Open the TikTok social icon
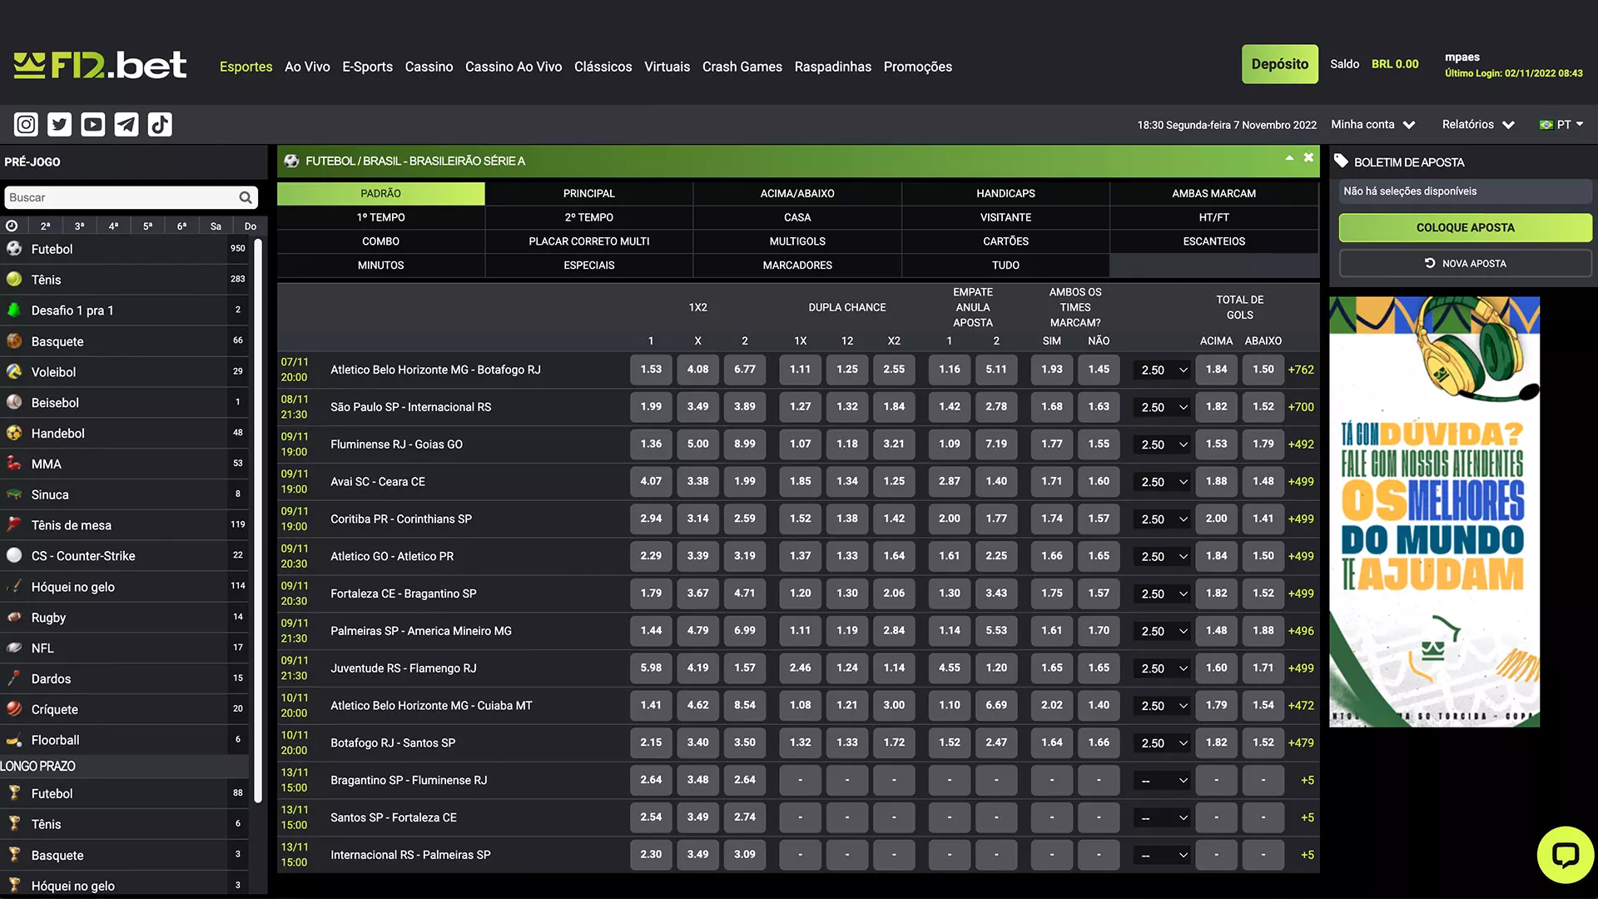Screen dimensions: 1598x899 click(160, 125)
